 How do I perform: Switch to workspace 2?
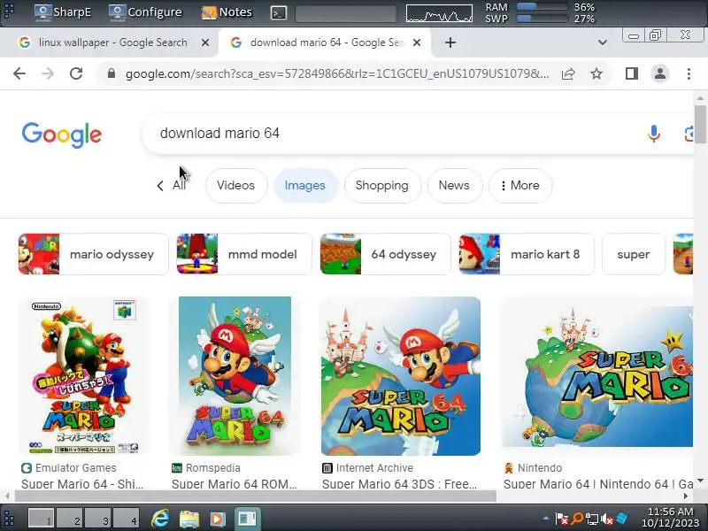click(70, 518)
